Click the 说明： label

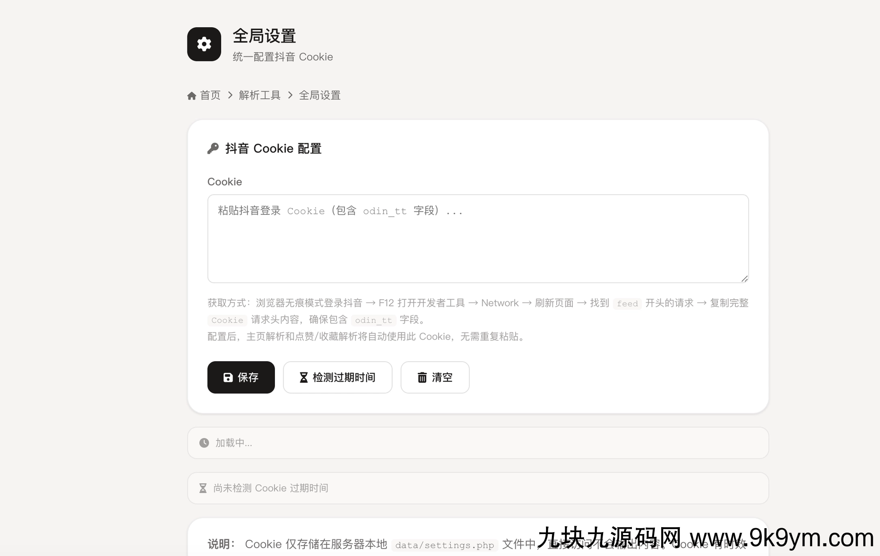pyautogui.click(x=222, y=544)
